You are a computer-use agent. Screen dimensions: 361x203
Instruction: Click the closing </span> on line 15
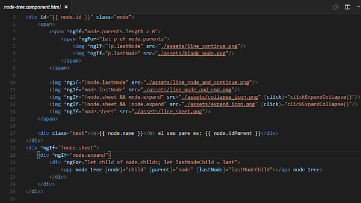coord(47,119)
